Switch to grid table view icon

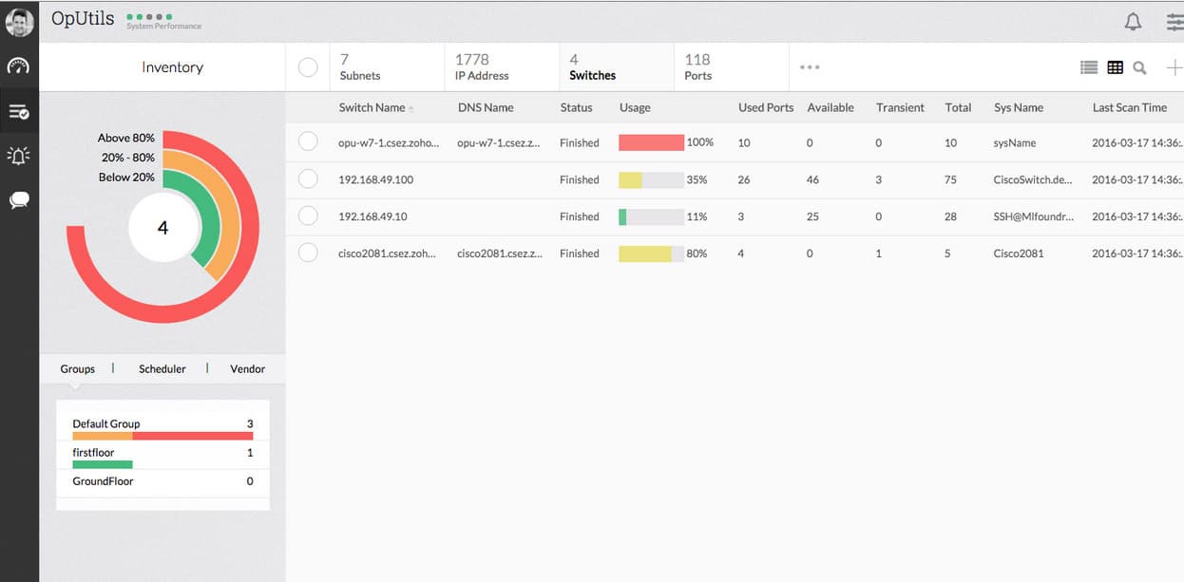[1115, 67]
